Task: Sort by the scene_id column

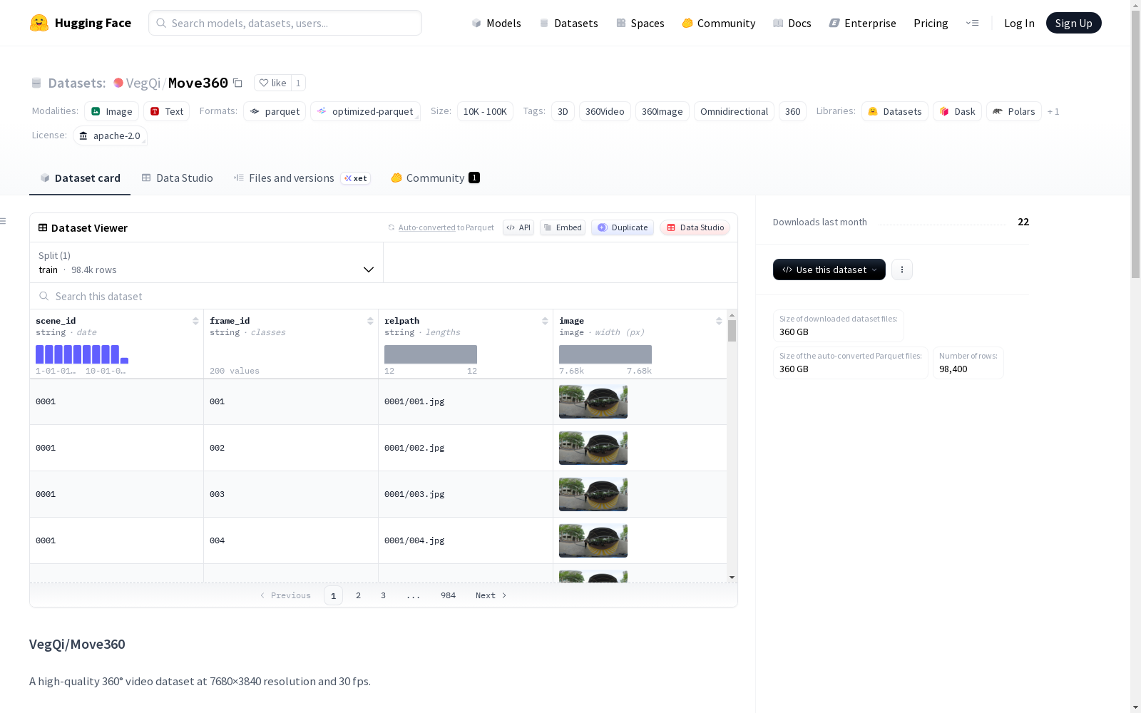Action: (195, 321)
